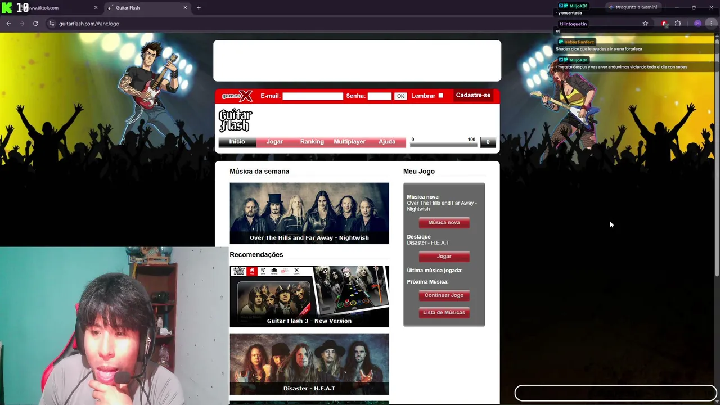The width and height of the screenshot is (720, 405).
Task: Open the browser three-dot menu
Action: pos(712,24)
